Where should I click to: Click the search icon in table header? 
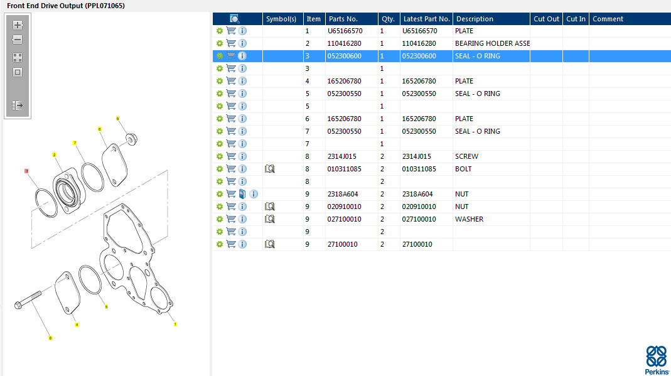[x=235, y=19]
